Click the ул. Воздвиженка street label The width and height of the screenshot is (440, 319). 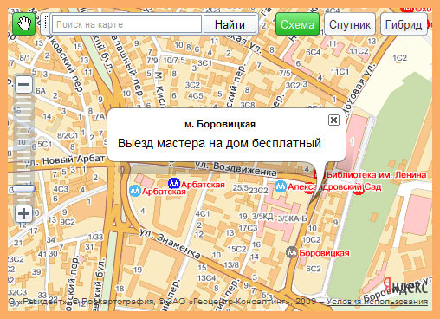click(x=236, y=168)
